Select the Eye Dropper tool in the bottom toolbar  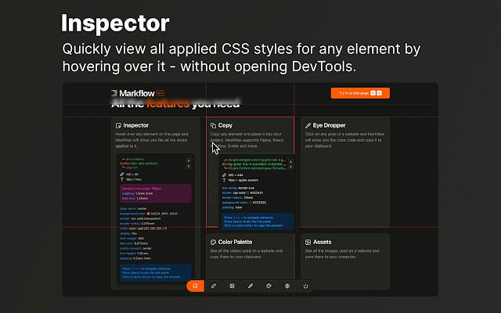(x=250, y=286)
